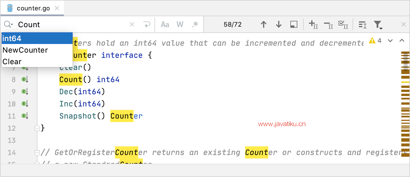Click implemented-method gutter icon on line 8
The height and width of the screenshot is (177, 410).
(25, 80)
